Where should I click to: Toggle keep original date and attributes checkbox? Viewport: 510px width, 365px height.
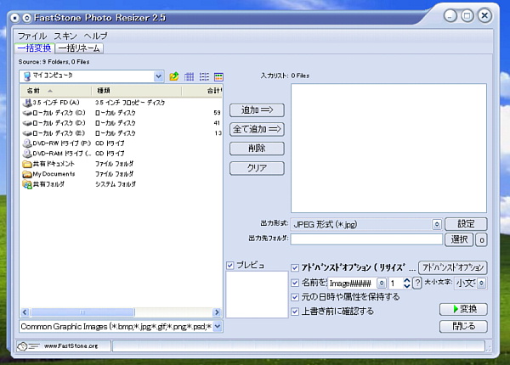coord(295,297)
